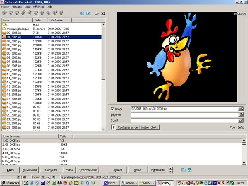Select network drive H in the toolbar
The width and height of the screenshot is (248, 186).
click(42, 13)
